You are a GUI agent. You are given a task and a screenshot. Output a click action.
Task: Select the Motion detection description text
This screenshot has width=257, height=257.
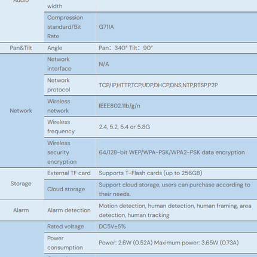tap(175, 210)
